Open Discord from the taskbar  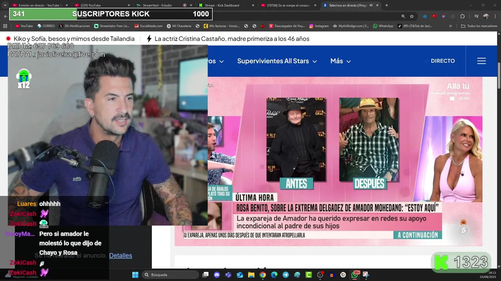217,275
